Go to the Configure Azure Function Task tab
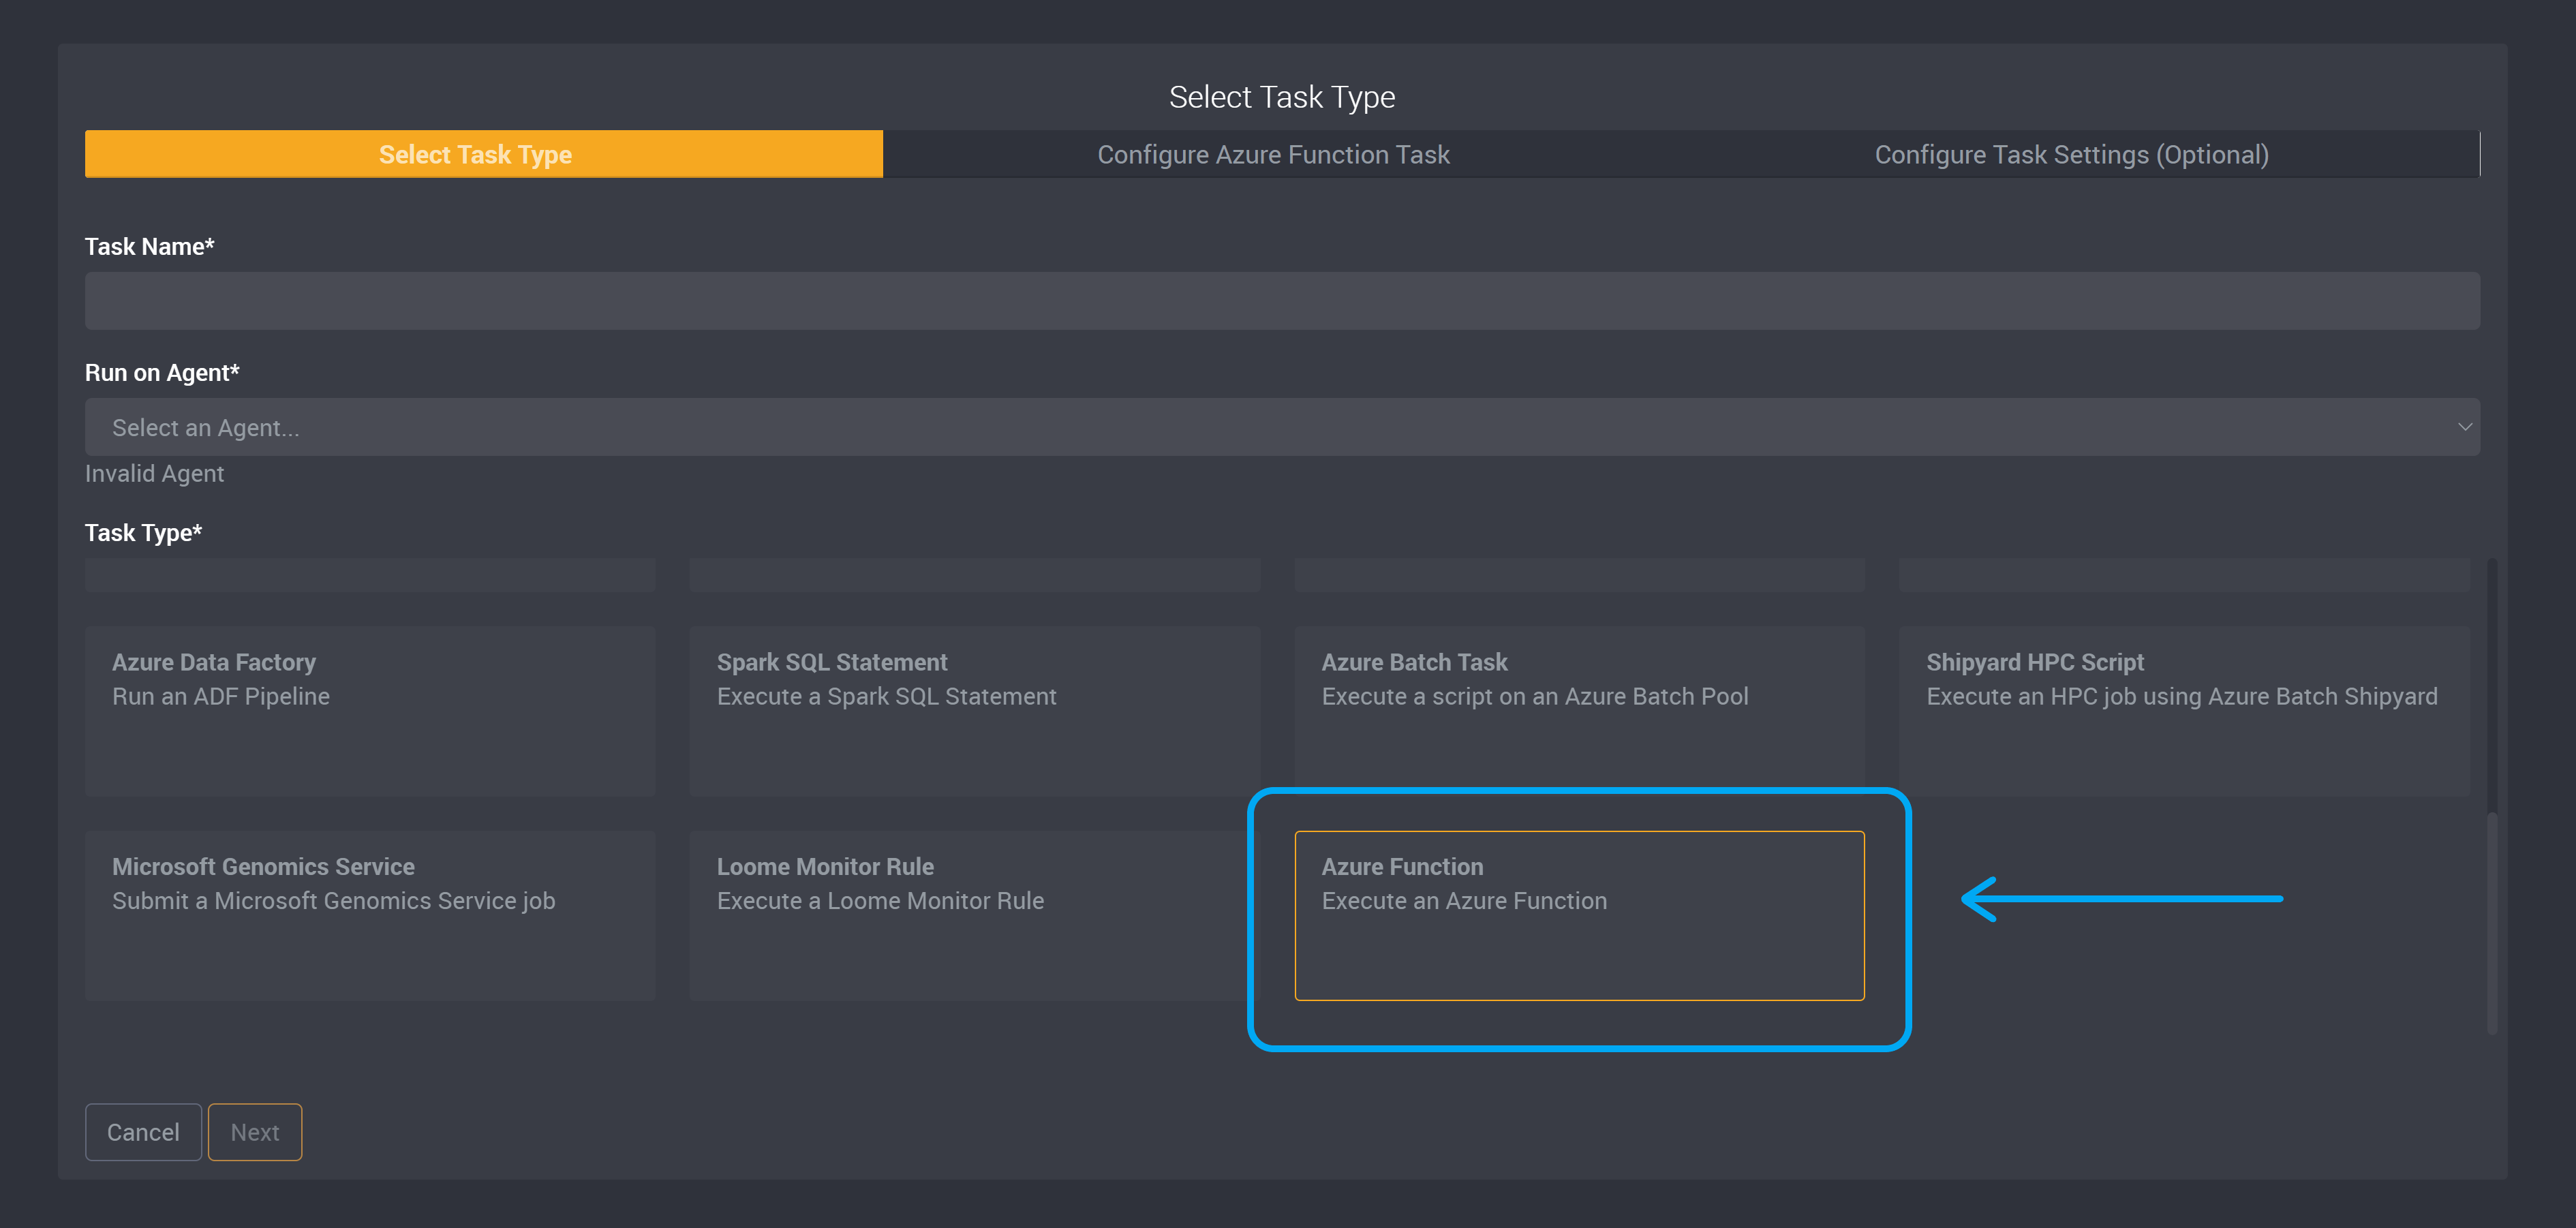 coord(1273,154)
